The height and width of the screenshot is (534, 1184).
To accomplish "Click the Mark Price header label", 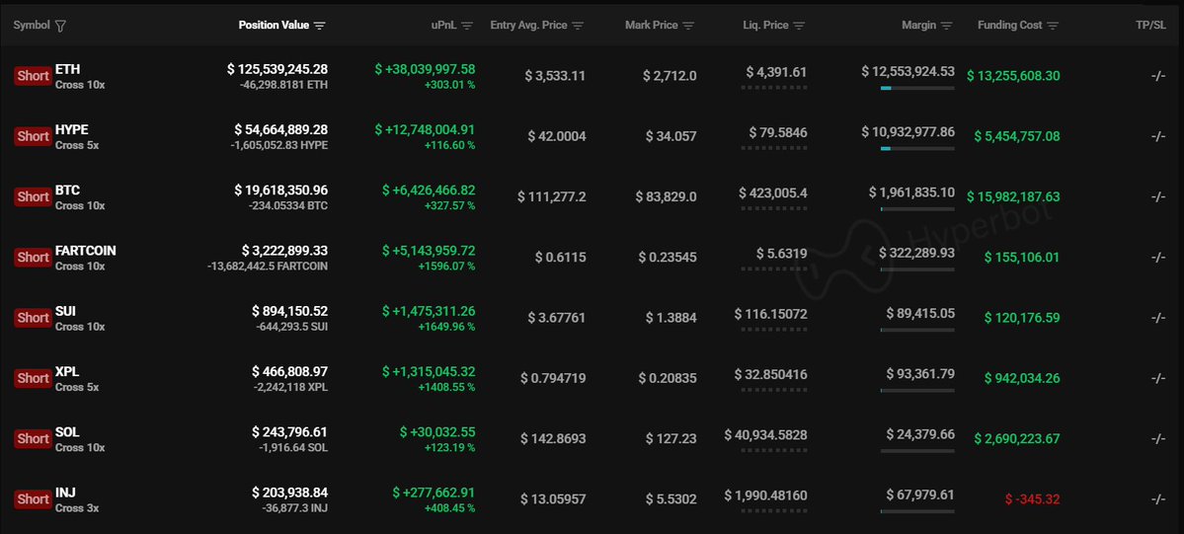I will 652,25.
